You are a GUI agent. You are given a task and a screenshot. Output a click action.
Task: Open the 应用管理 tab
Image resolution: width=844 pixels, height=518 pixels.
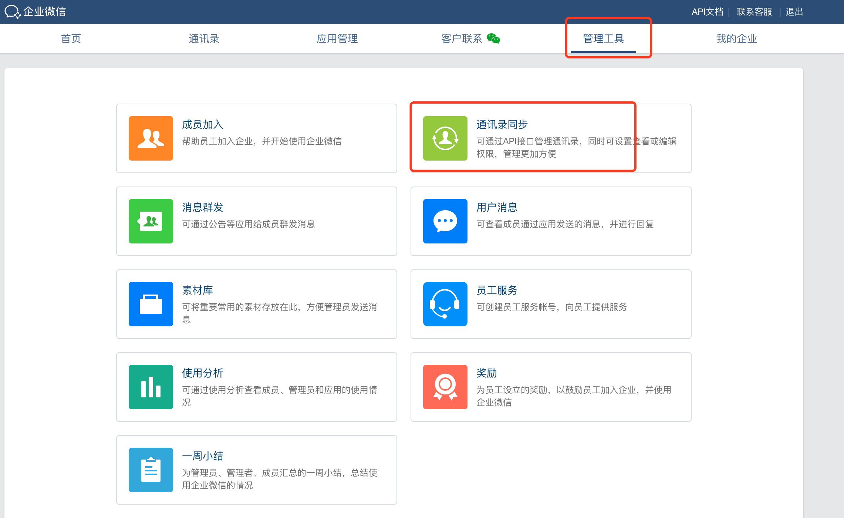(337, 38)
